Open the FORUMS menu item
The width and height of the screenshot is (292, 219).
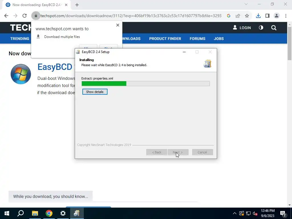pyautogui.click(x=197, y=38)
